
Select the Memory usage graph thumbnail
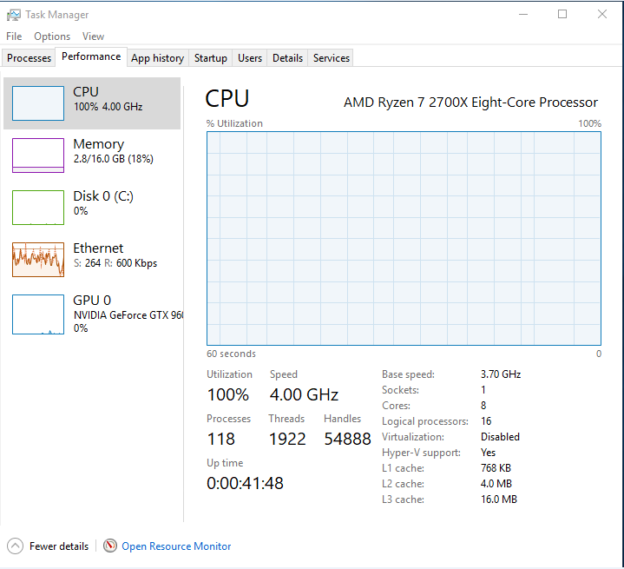pyautogui.click(x=38, y=155)
